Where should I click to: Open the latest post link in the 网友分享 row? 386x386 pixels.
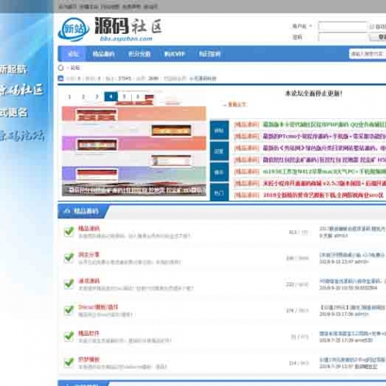[353, 255]
